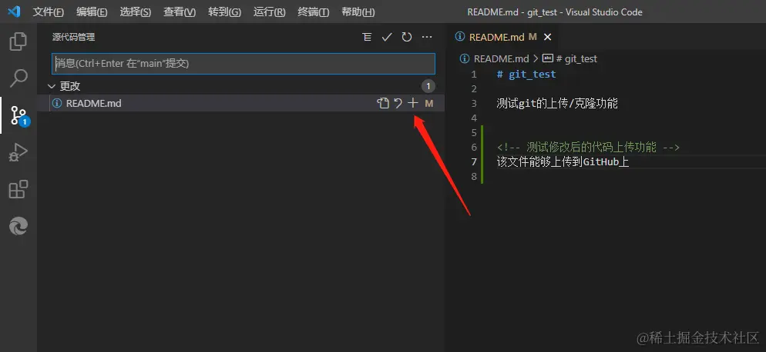Open the 选择(S) menu
The image size is (766, 352).
pyautogui.click(x=136, y=12)
